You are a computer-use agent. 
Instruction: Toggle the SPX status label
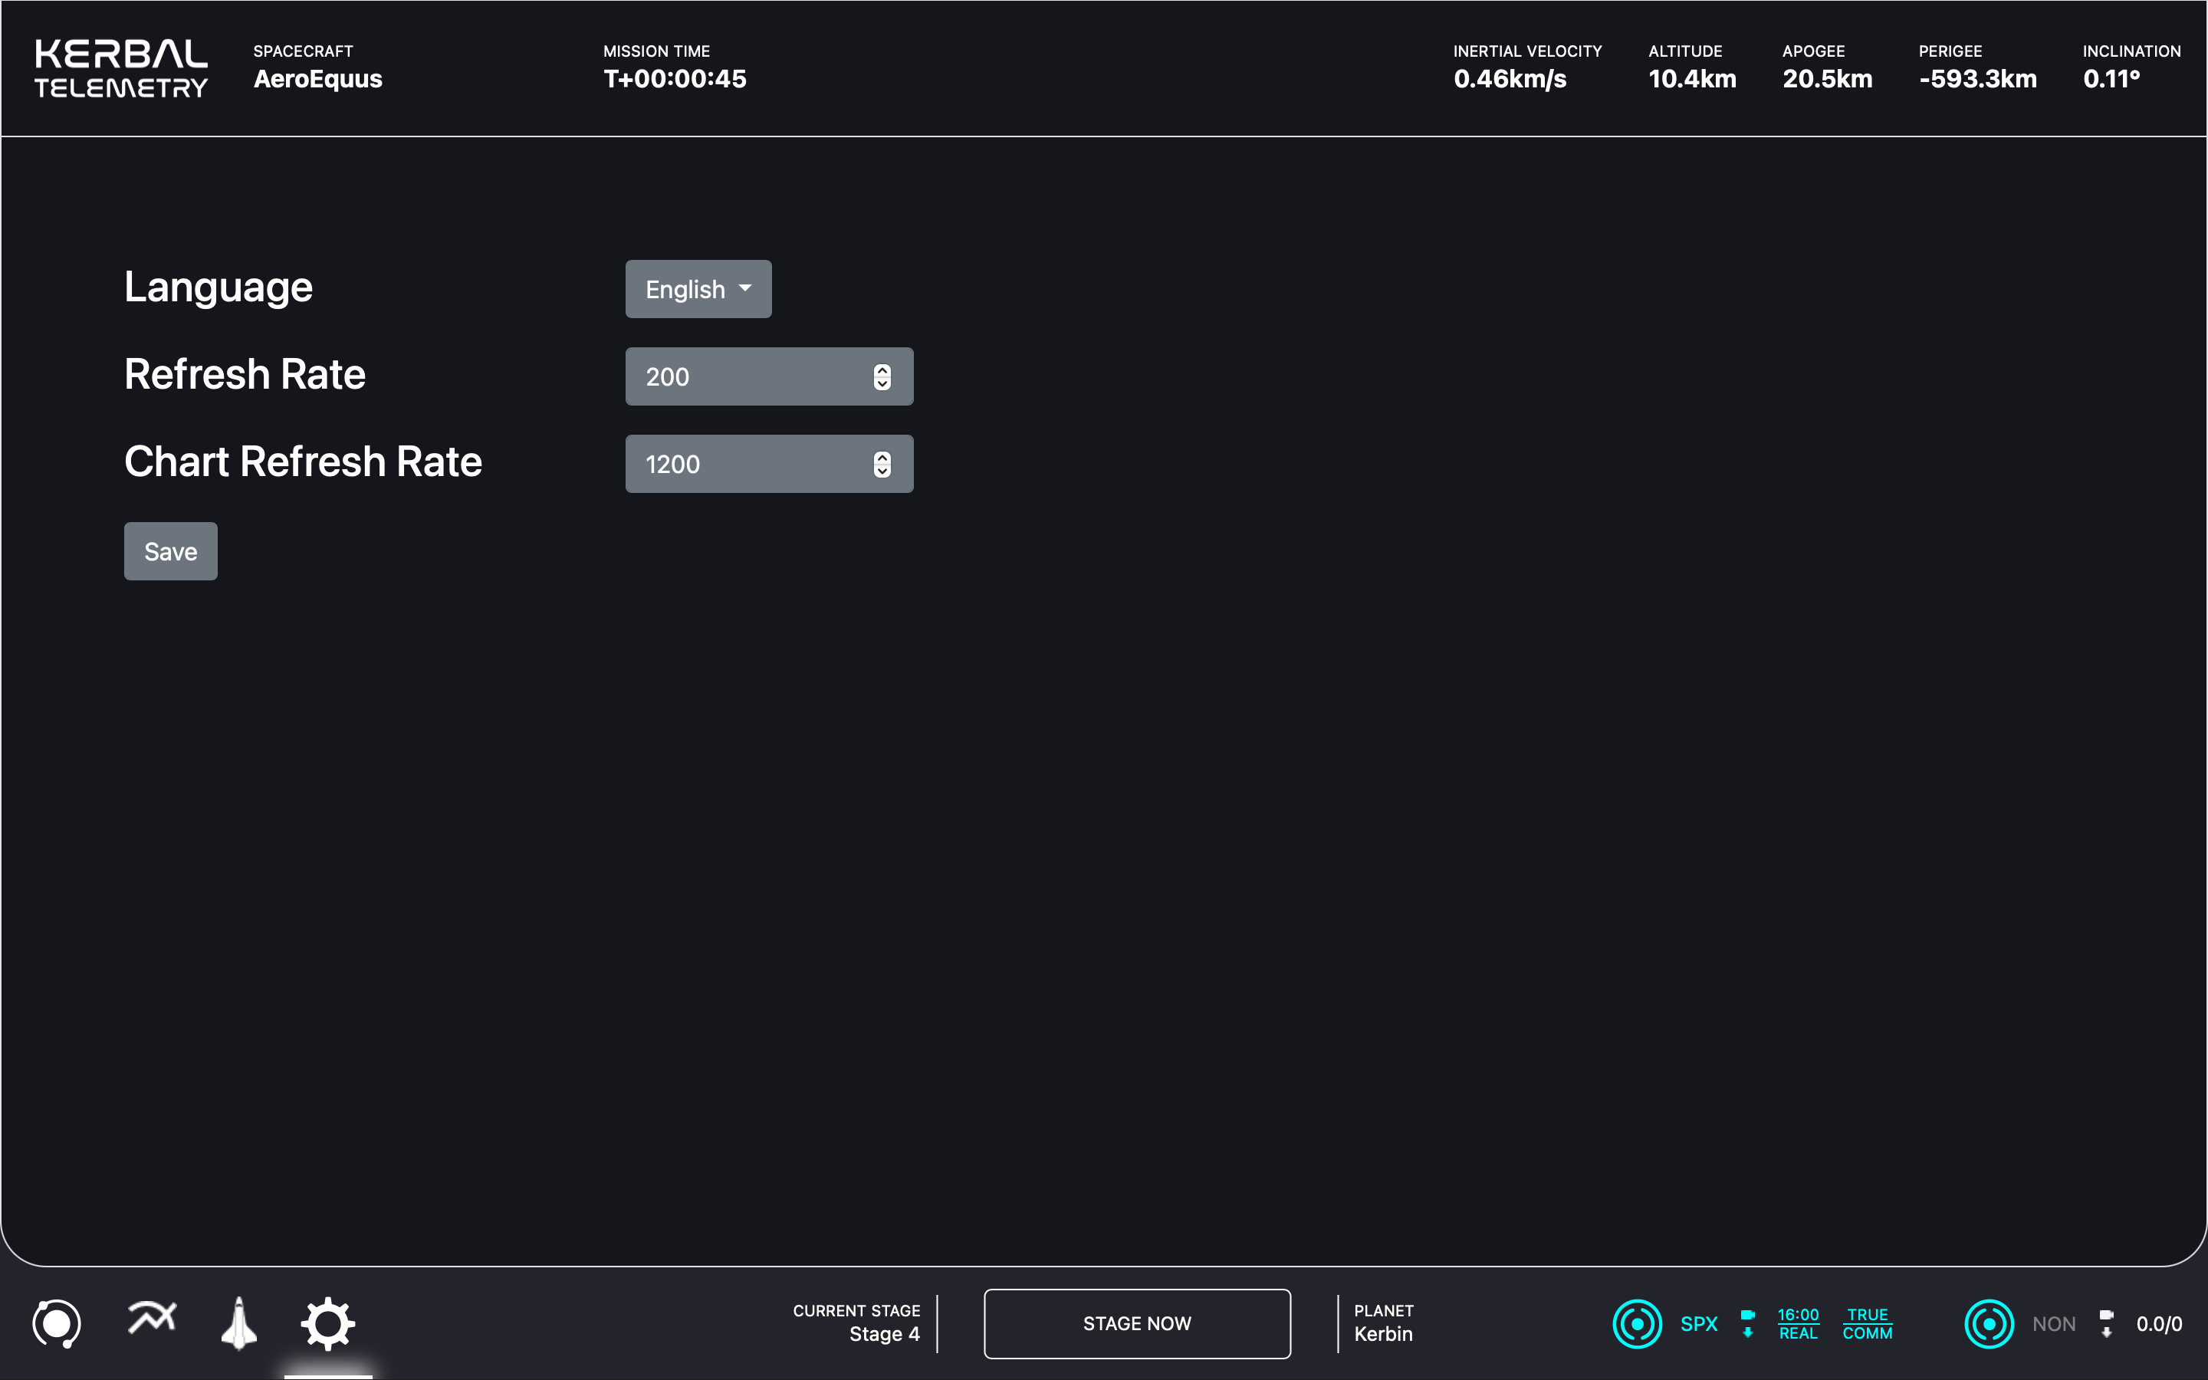1698,1323
